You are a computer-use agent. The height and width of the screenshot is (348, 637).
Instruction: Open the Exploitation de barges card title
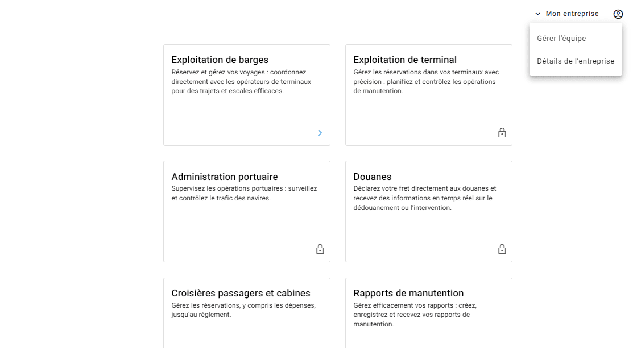[x=220, y=60]
